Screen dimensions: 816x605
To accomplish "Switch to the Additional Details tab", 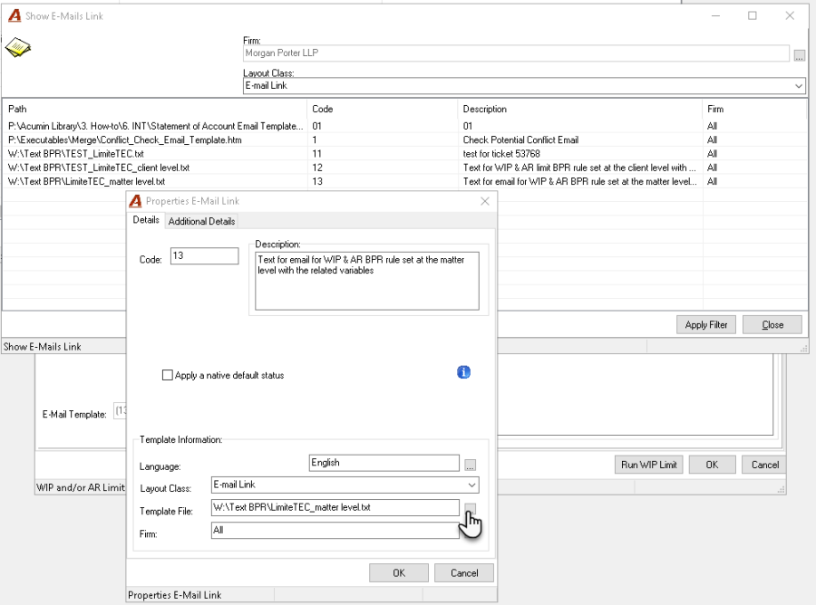I will (x=201, y=221).
